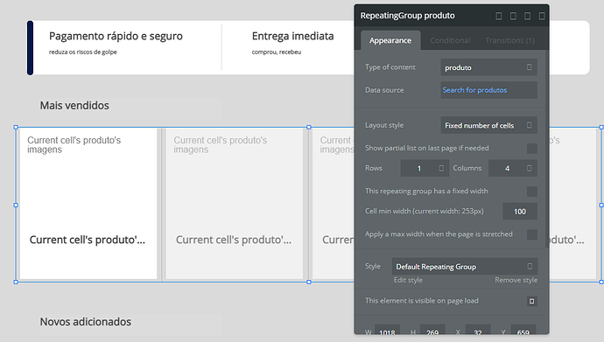Toggle 'Show partial list on last page' checkbox
604x342 pixels.
[x=531, y=149]
